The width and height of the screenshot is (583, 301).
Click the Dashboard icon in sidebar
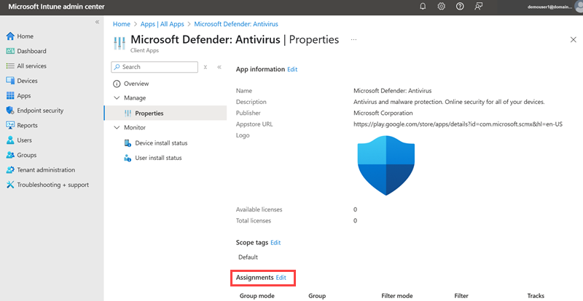10,51
